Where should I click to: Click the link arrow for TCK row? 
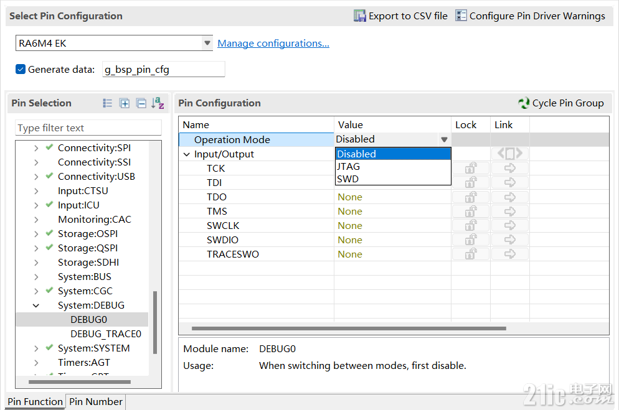coord(509,169)
